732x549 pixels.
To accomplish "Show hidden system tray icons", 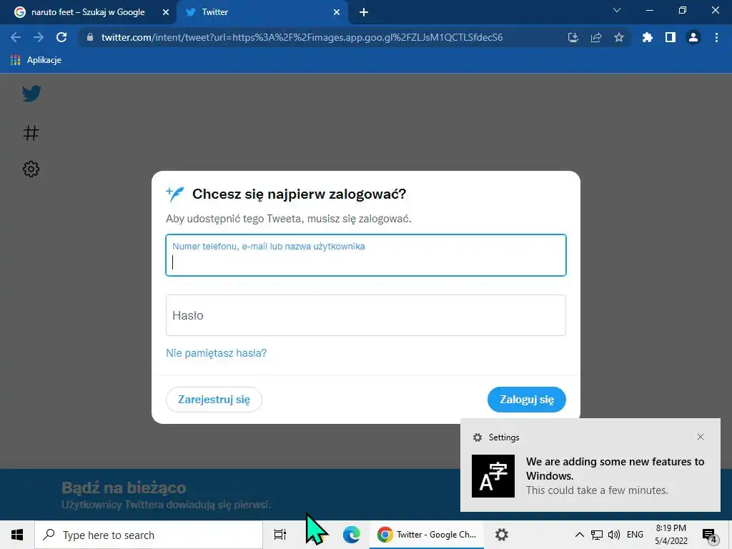I will coord(579,535).
